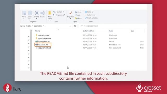
Task: Click the navigation pane scroll up arrow
Action: [x=31, y=30]
